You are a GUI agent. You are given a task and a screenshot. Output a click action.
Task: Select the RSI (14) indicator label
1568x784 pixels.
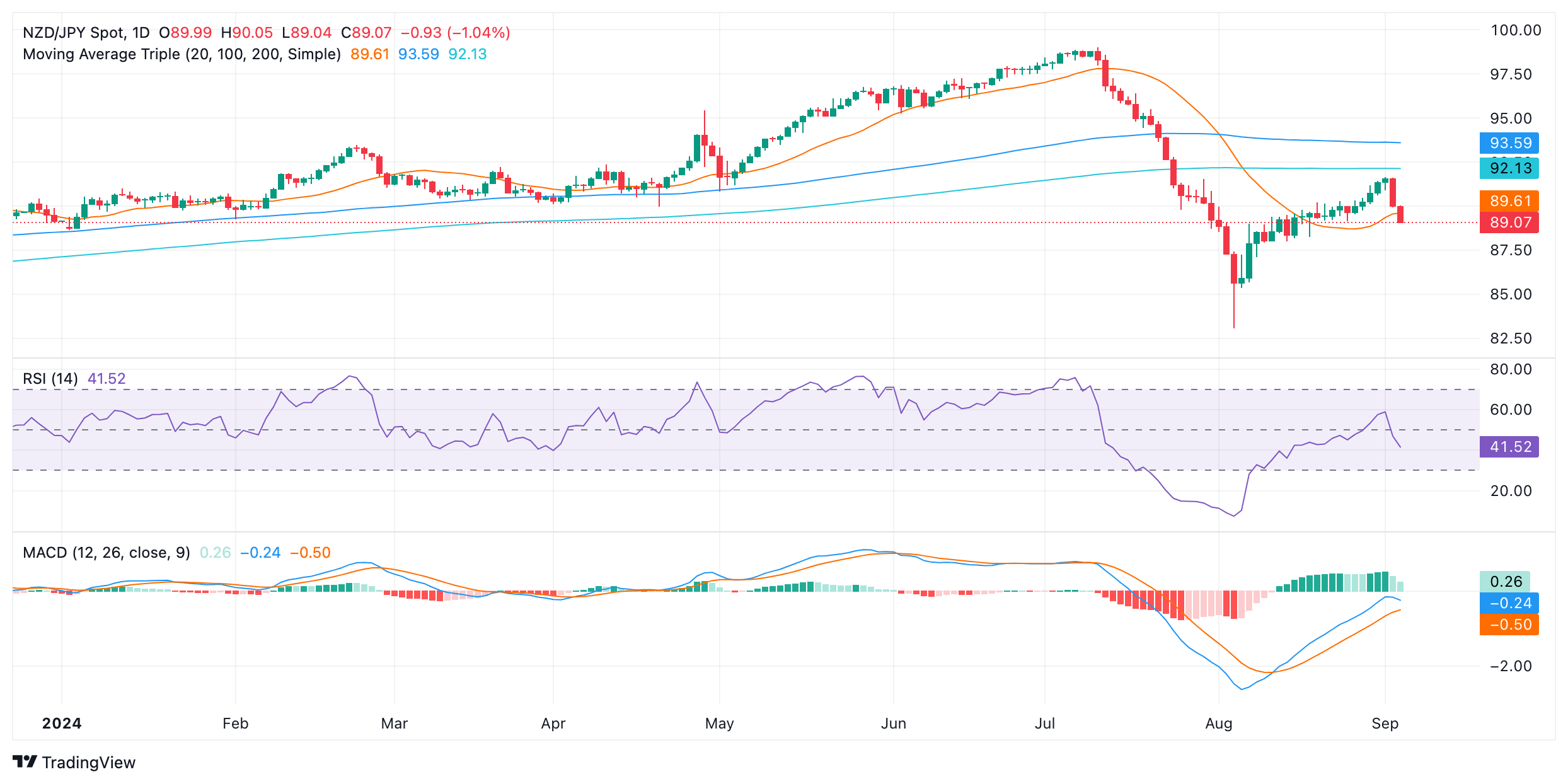(50, 379)
